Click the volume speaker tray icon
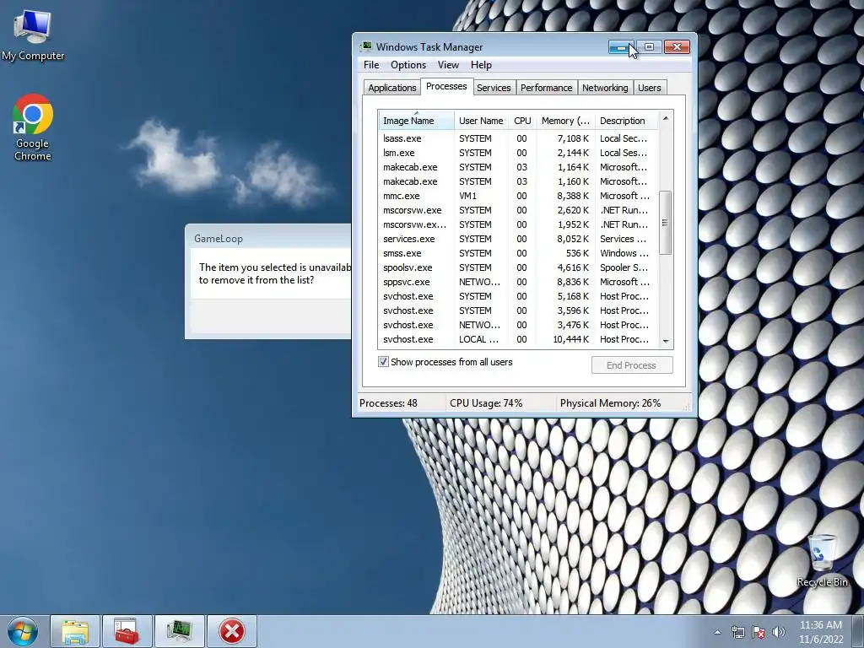Screen dimensions: 864x648 [779, 632]
